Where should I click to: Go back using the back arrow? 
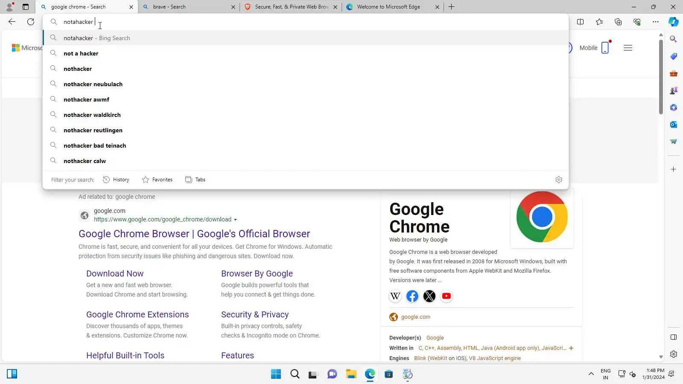coord(12,22)
